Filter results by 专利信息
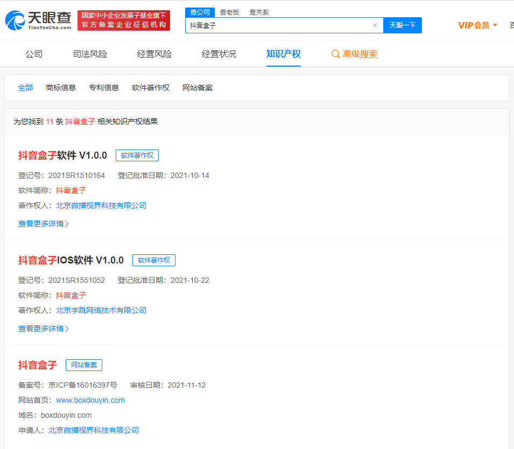514x449 pixels. point(104,88)
